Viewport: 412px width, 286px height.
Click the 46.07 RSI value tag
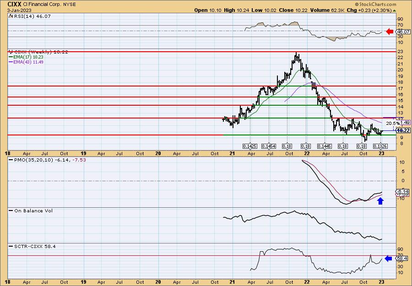(404, 32)
